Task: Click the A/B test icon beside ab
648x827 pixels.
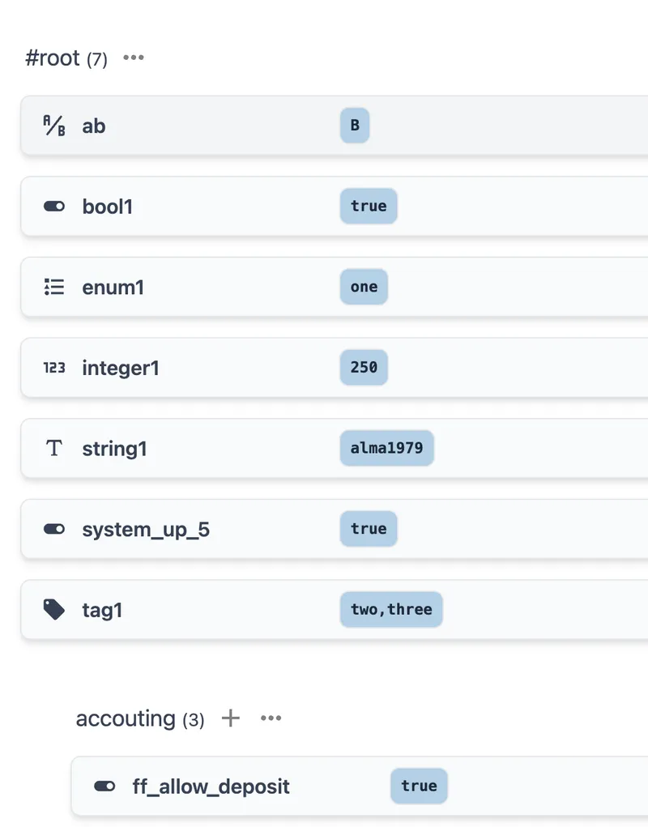Action: tap(54, 126)
